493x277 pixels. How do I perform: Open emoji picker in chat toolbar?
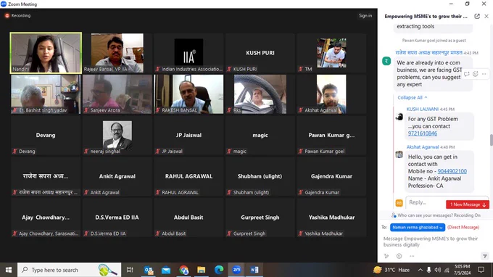click(x=399, y=256)
